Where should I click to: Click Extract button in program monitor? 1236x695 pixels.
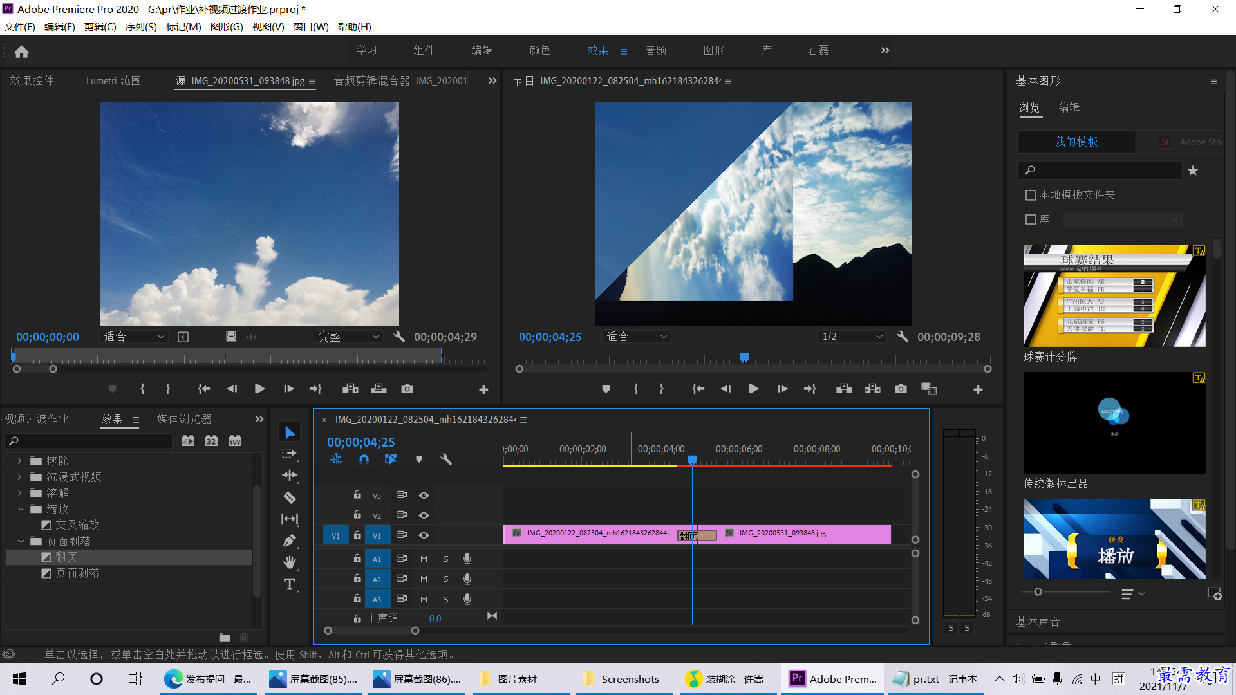[872, 389]
